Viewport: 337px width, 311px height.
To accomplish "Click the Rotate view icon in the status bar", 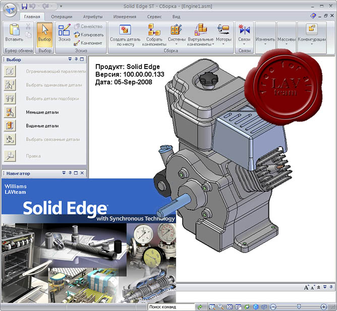I will (247, 306).
